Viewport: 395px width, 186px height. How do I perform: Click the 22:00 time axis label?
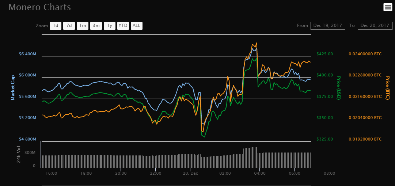pos(156,174)
